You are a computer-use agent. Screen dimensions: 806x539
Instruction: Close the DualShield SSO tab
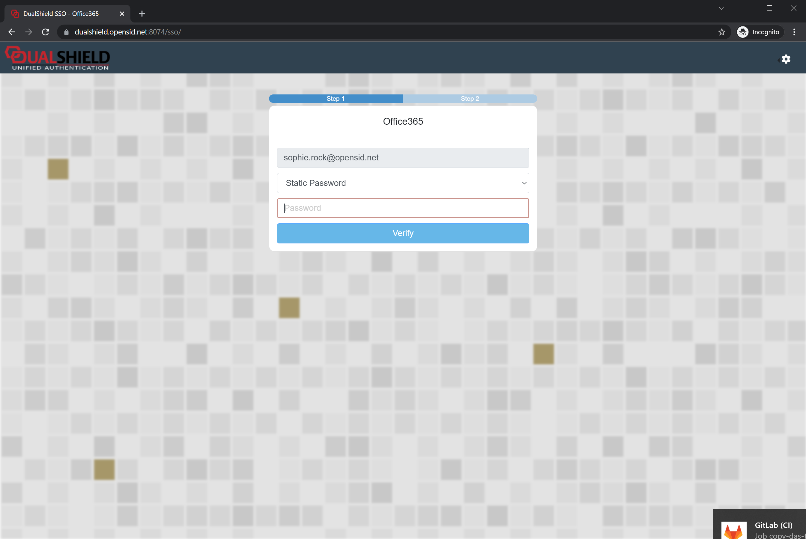[122, 14]
